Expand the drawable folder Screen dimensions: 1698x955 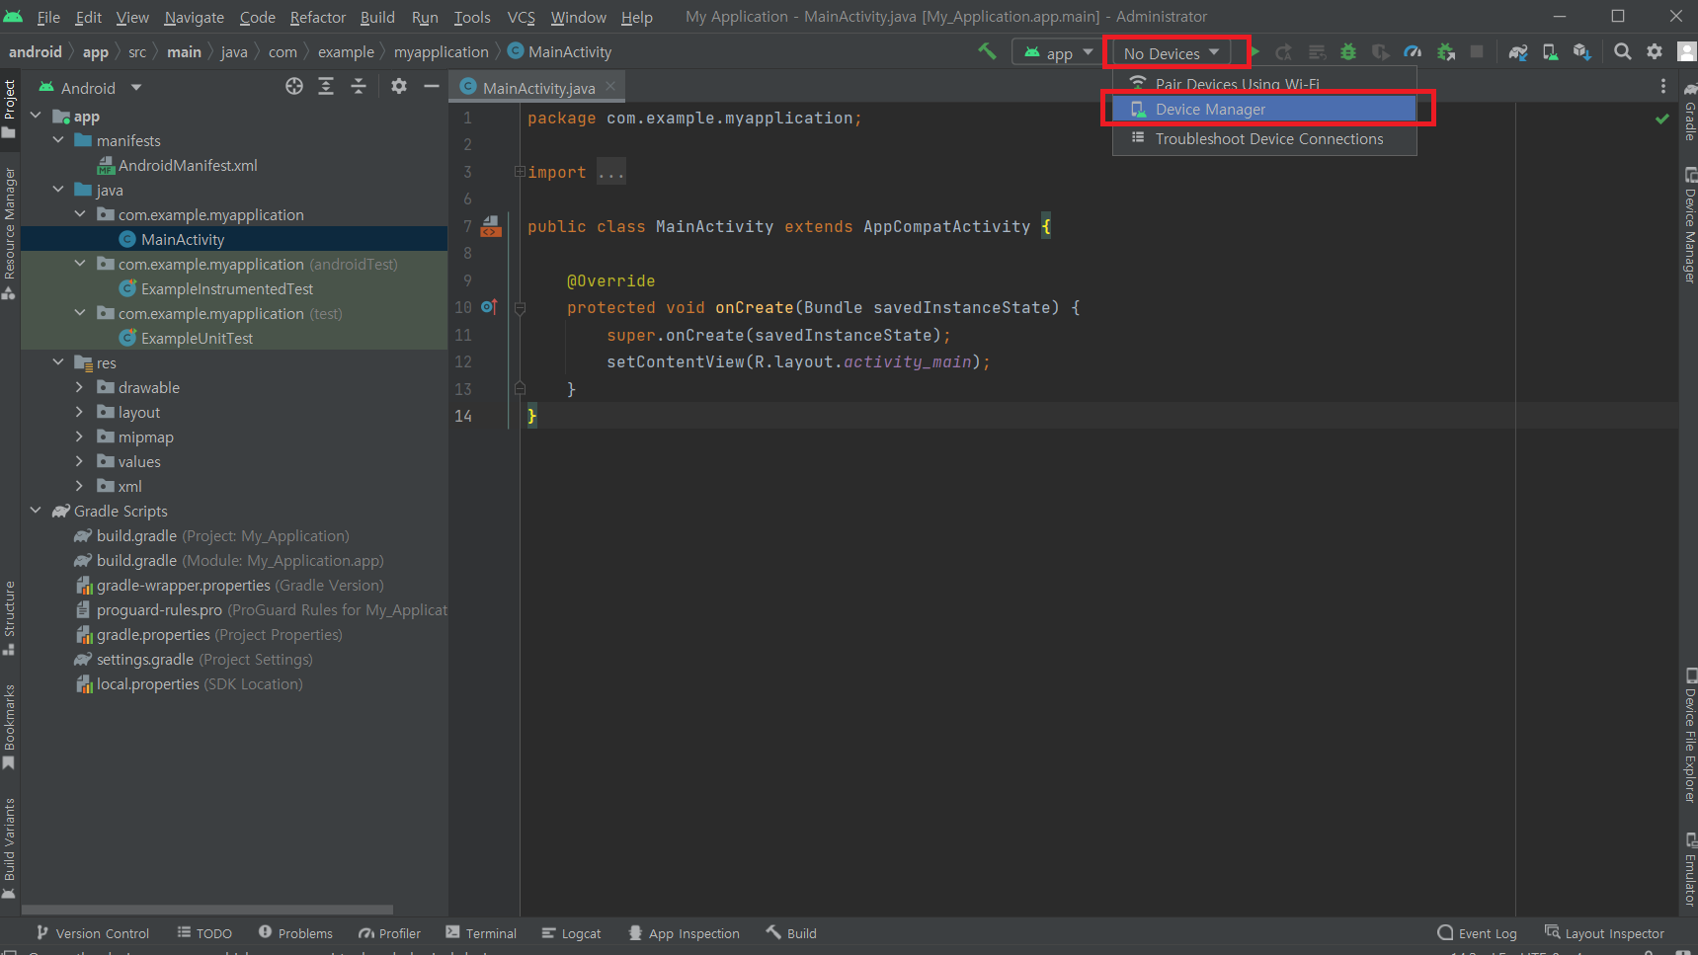(x=80, y=387)
